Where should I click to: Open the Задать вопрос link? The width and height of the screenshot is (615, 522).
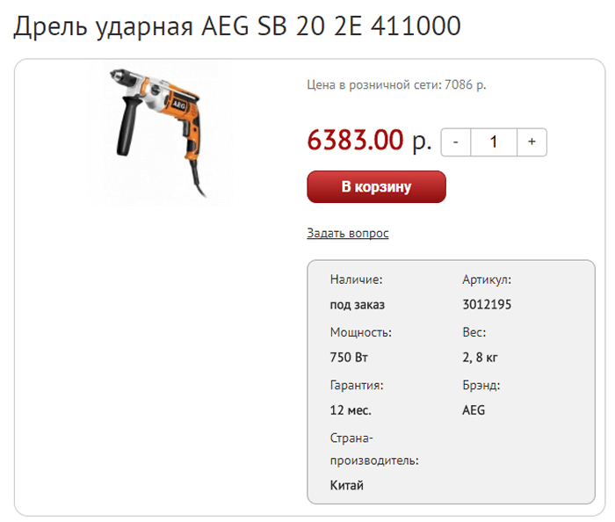[348, 233]
